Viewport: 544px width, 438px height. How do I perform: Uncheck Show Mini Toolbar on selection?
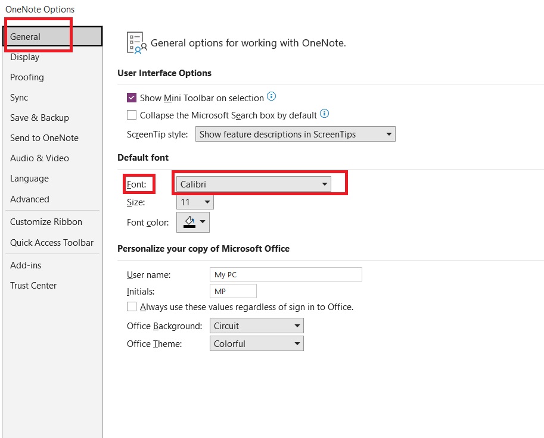click(x=132, y=98)
